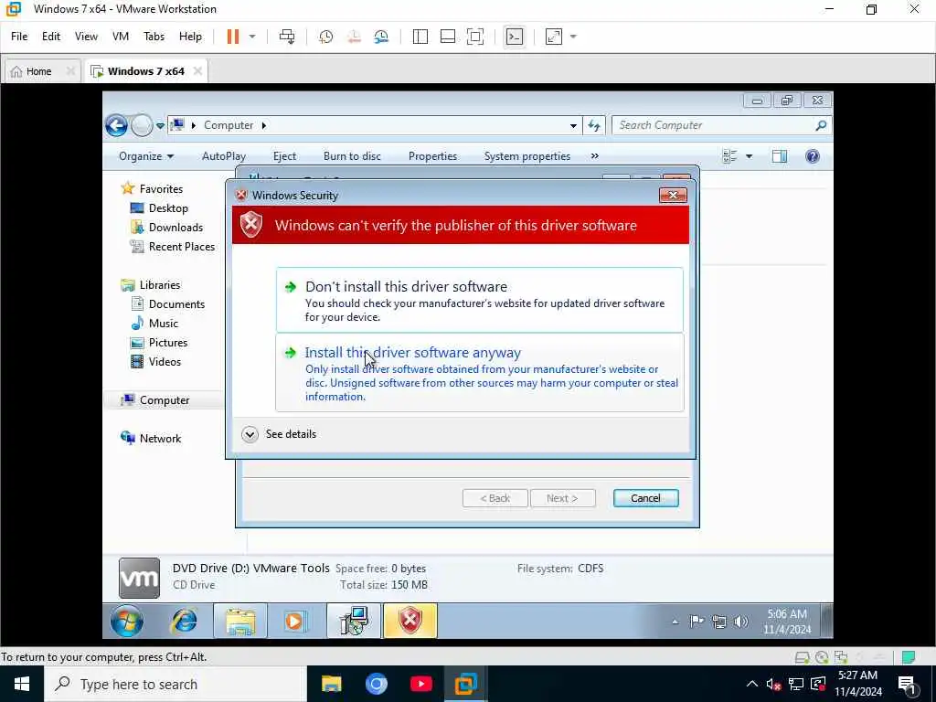The height and width of the screenshot is (702, 936).
Task: Select Desktop in navigation pane
Action: [159, 208]
